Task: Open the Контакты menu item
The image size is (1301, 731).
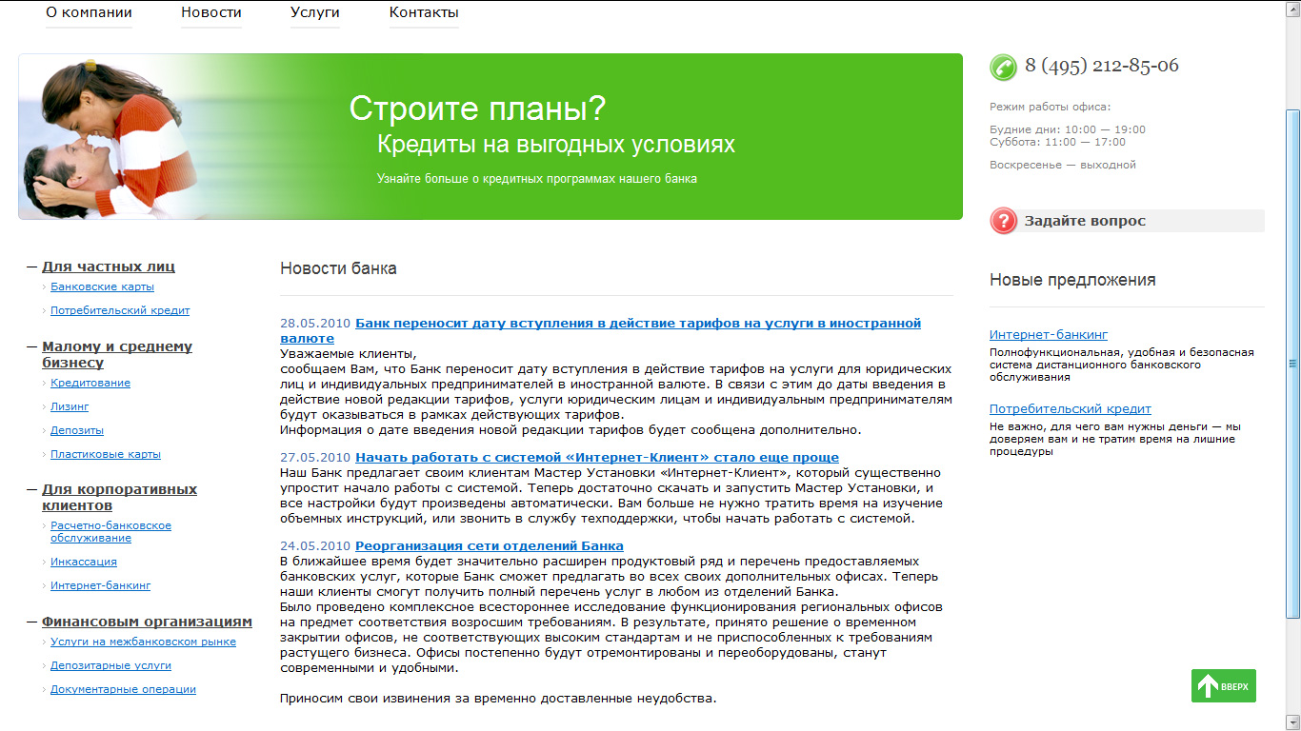Action: tap(424, 12)
